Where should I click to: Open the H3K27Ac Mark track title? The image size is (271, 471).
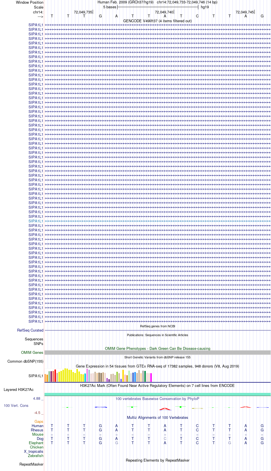157,386
